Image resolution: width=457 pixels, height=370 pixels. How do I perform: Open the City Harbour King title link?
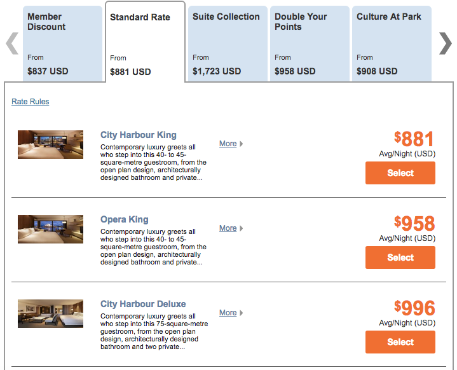tap(139, 135)
